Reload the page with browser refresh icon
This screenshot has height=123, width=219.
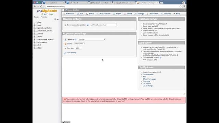41,6
